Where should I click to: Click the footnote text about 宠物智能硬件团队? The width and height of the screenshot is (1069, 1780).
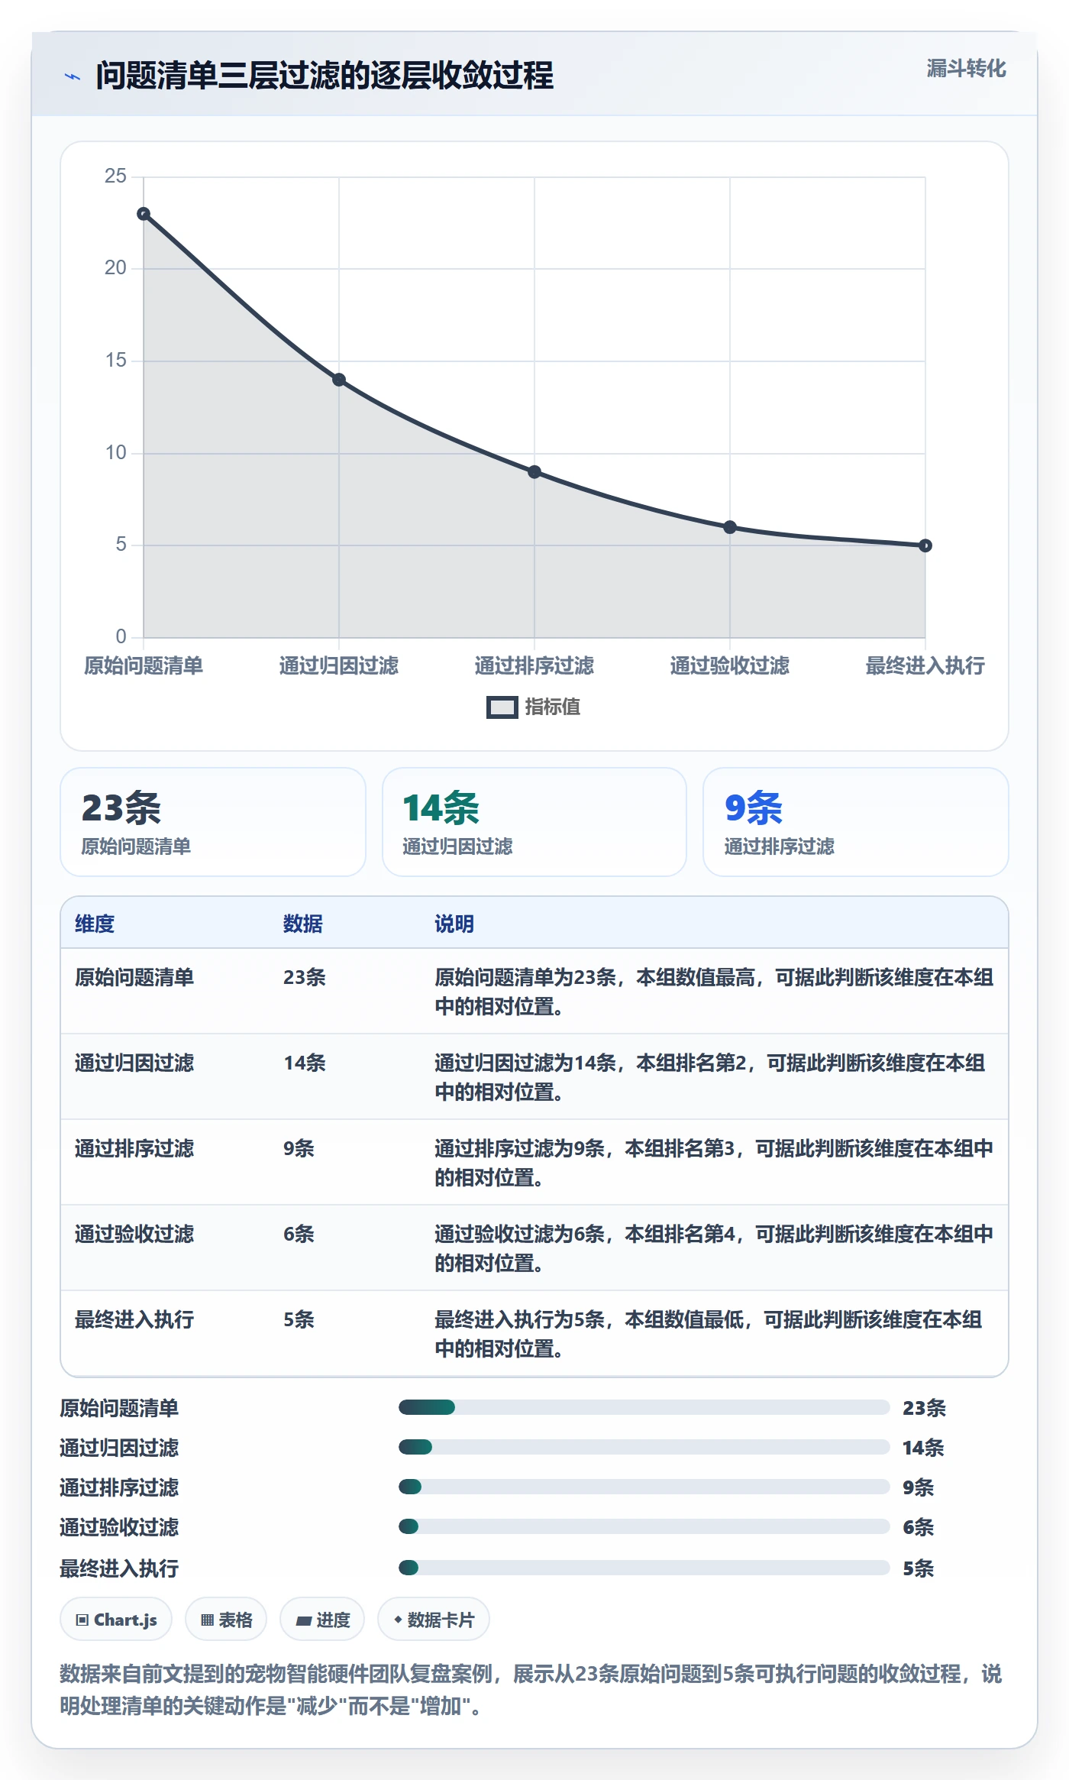click(x=531, y=1690)
